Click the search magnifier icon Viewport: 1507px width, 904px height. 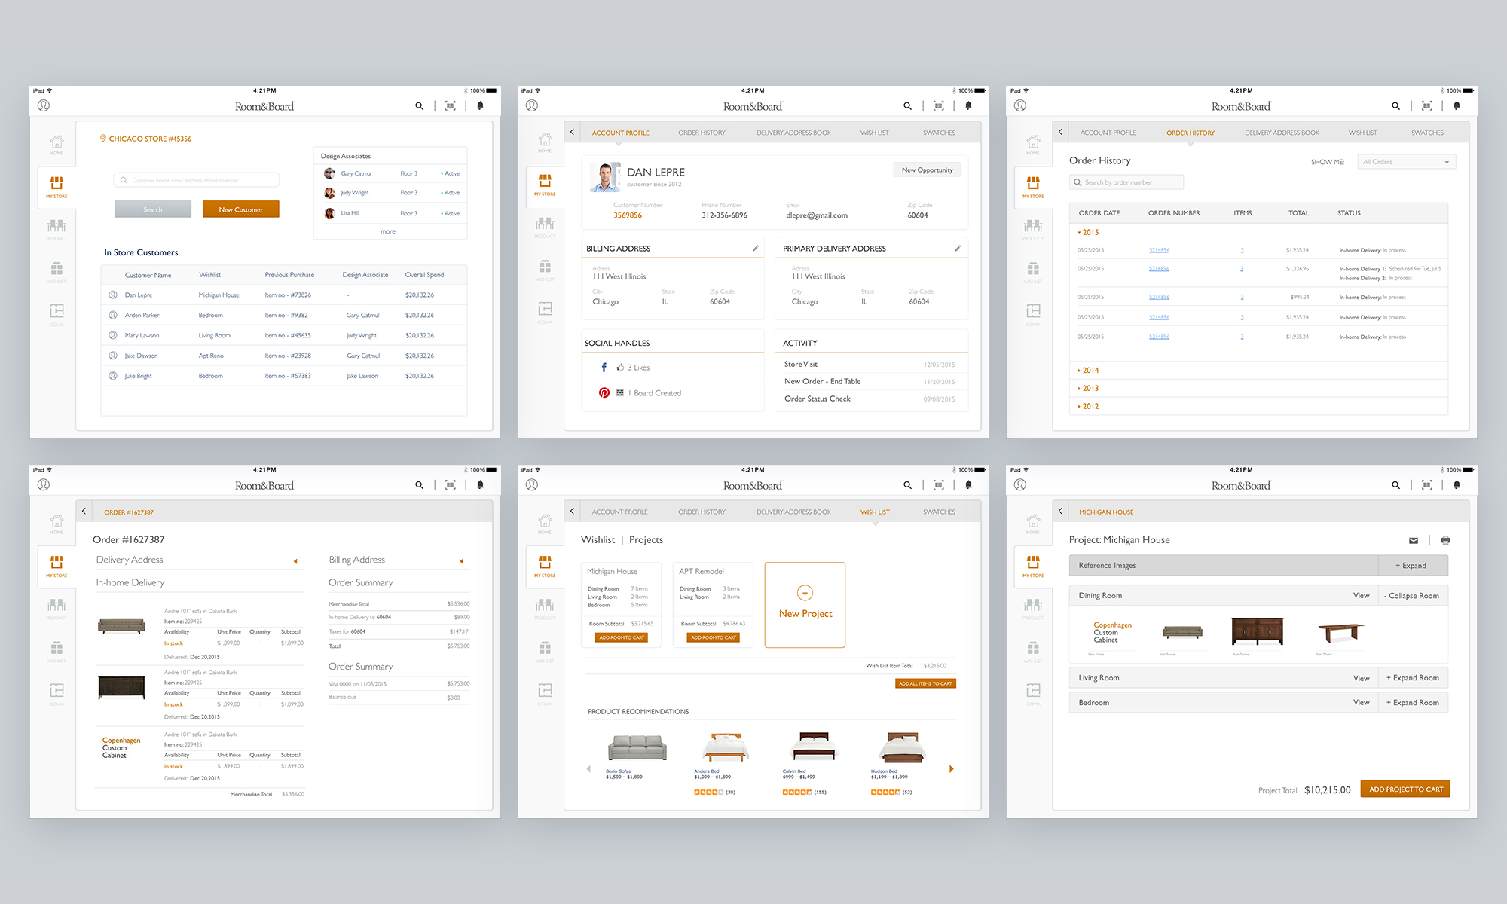click(x=419, y=106)
